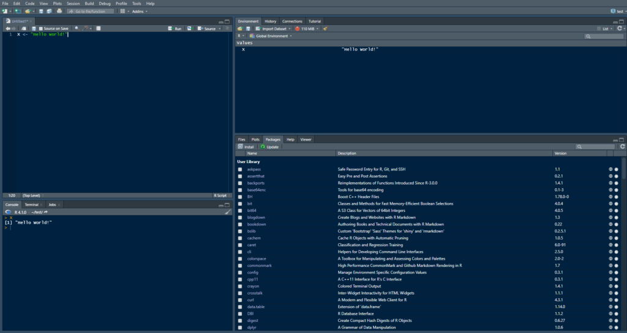Check the askpass package checkbox
The image size is (627, 333).
click(x=240, y=169)
